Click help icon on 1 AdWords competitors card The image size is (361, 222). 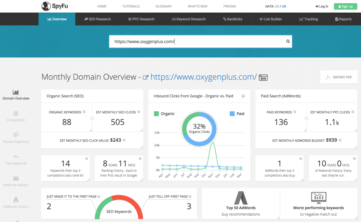(x=301, y=159)
